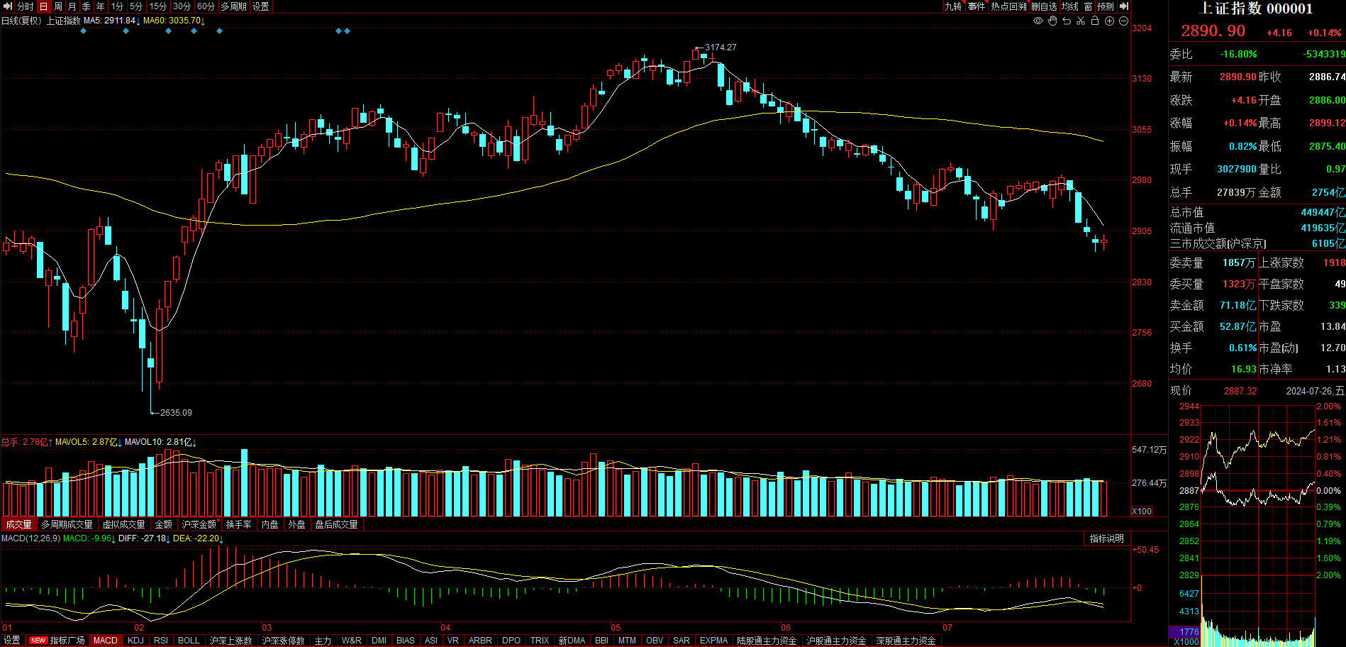The image size is (1346, 647).
Task: Toggle the lock icon above the chart
Action: point(1095,21)
